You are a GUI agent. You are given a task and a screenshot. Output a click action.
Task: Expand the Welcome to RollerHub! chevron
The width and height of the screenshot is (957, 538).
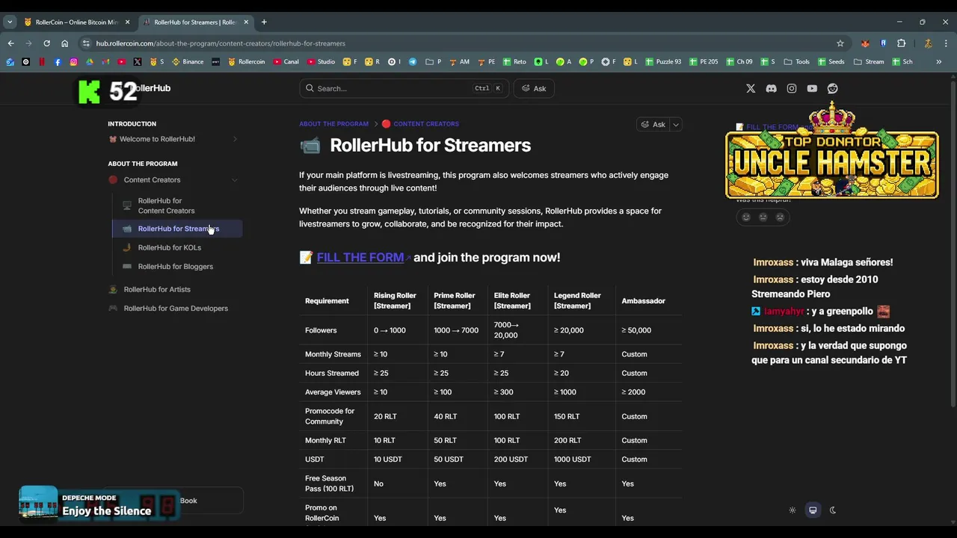[235, 139]
